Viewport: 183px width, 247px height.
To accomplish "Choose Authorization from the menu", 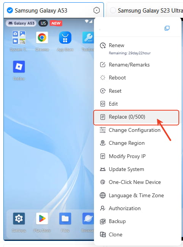I will (125, 208).
